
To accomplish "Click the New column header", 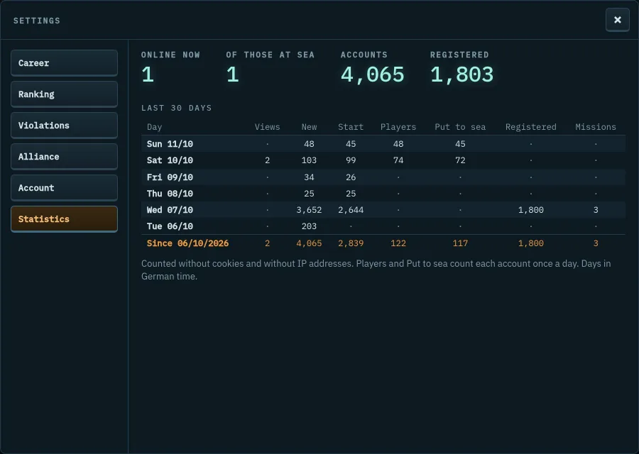I will 309,127.
